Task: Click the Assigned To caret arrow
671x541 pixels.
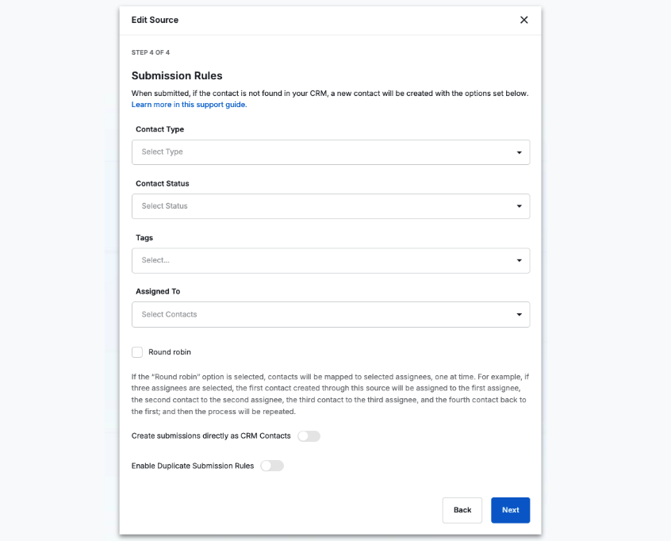Action: point(519,315)
